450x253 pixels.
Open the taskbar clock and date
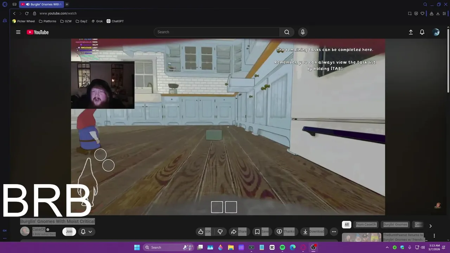point(435,247)
